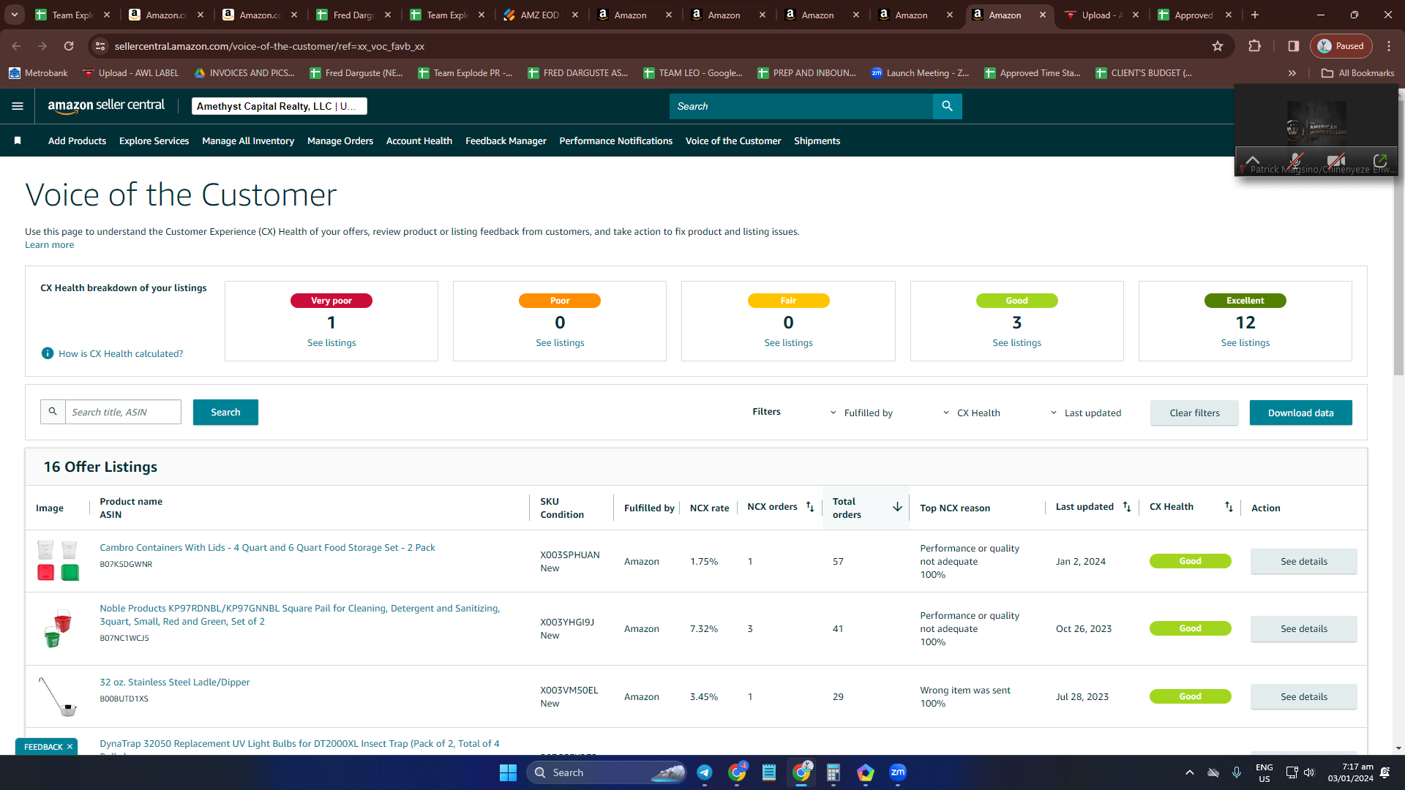Open Performance Notifications
This screenshot has height=790, width=1405.
coord(615,140)
